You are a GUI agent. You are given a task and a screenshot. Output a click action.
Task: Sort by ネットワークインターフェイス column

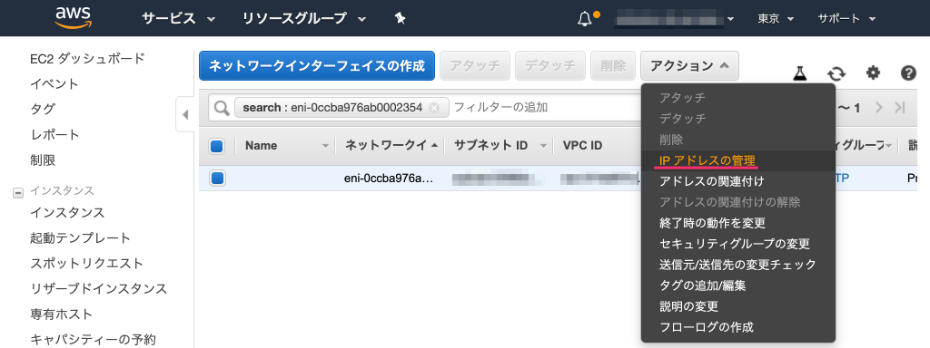point(390,146)
